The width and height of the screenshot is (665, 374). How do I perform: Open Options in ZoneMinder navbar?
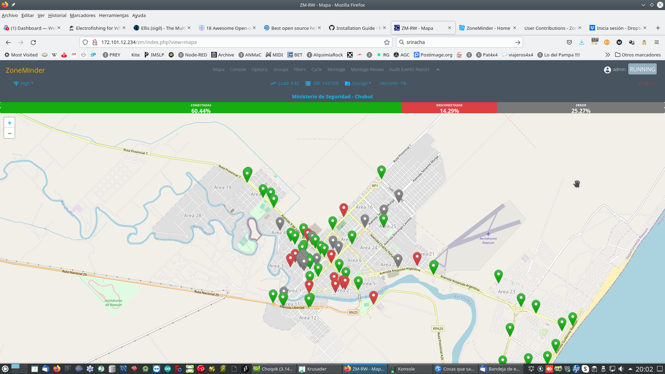click(x=260, y=70)
